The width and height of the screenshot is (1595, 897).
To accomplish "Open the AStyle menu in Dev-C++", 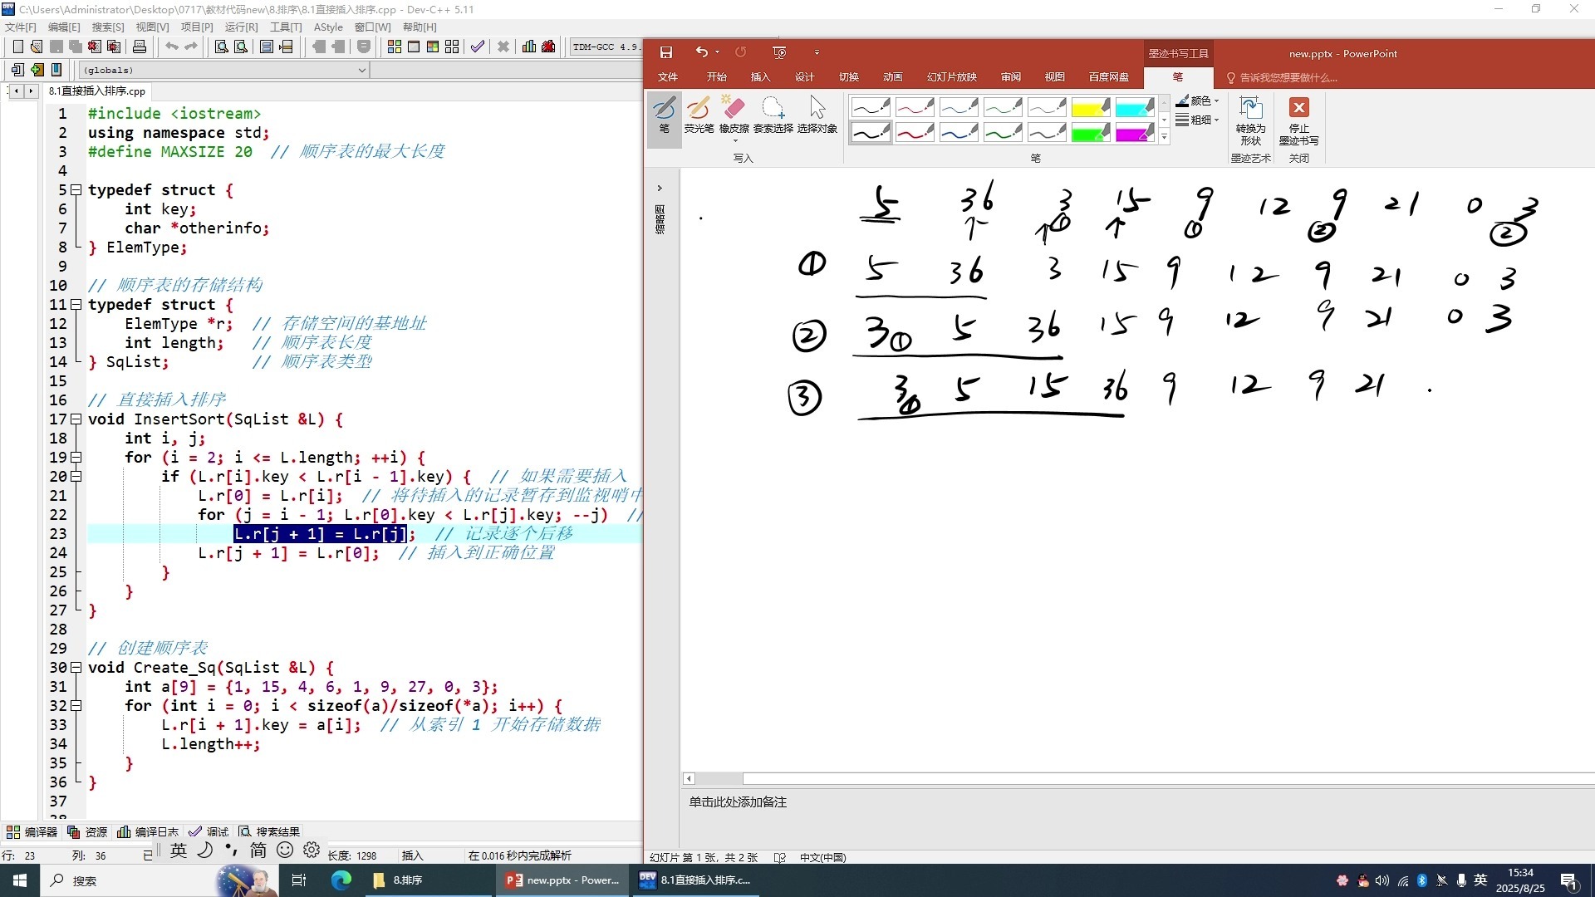I will (327, 27).
